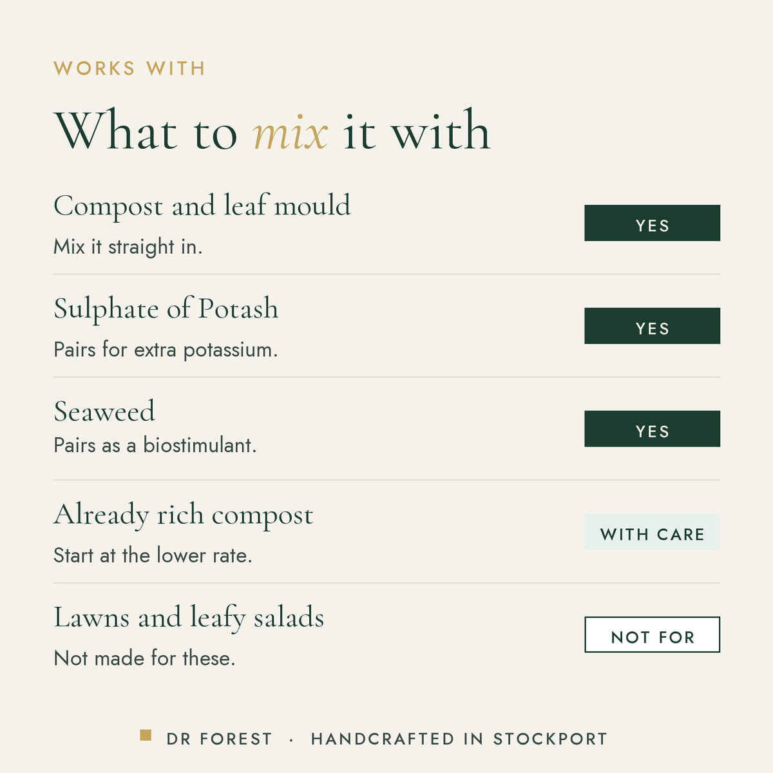This screenshot has width=773, height=773.
Task: Click Pairs as a biostimulant text
Action: coord(155,446)
